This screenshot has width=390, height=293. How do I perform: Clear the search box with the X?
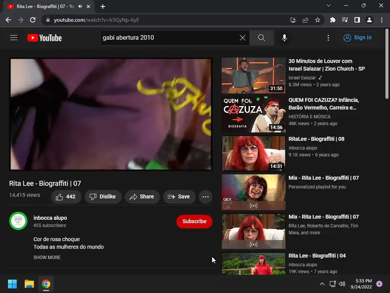coord(242,38)
